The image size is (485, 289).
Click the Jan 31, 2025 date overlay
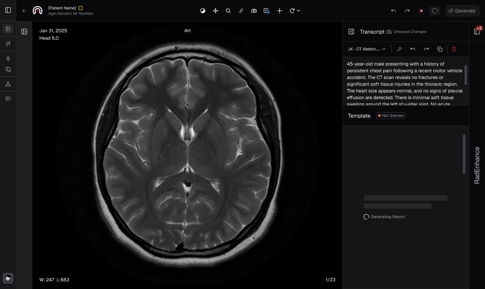(x=53, y=31)
